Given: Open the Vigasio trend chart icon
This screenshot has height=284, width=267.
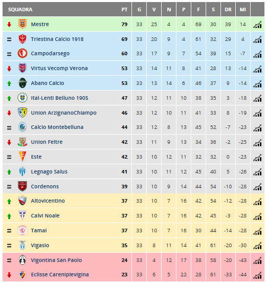Looking at the screenshot, I should (257, 246).
